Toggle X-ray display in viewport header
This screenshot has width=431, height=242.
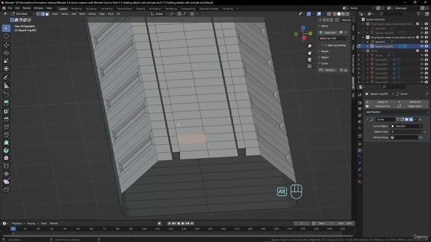329,13
